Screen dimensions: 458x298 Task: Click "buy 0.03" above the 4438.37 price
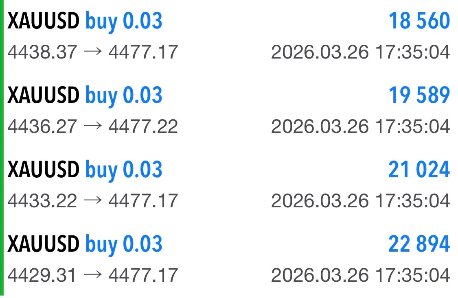click(x=124, y=21)
